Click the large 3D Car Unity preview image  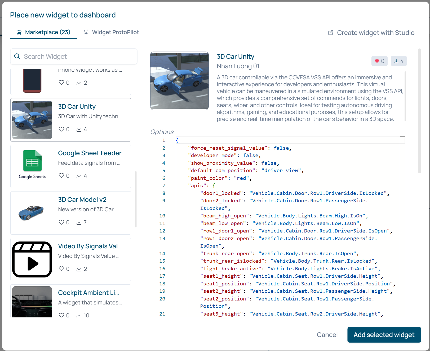point(179,81)
